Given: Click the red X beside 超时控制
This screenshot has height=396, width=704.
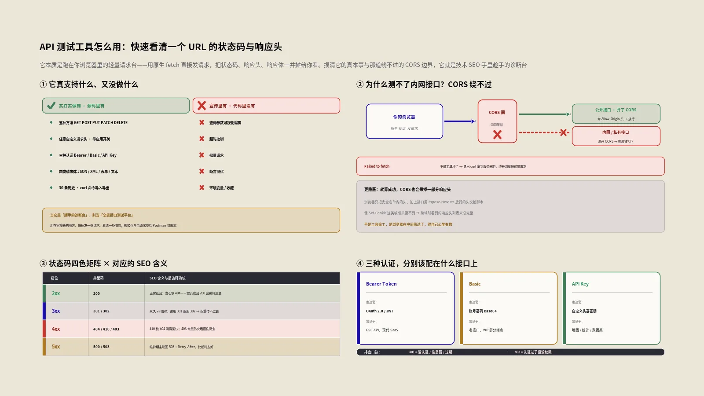Looking at the screenshot, I should click(x=202, y=139).
